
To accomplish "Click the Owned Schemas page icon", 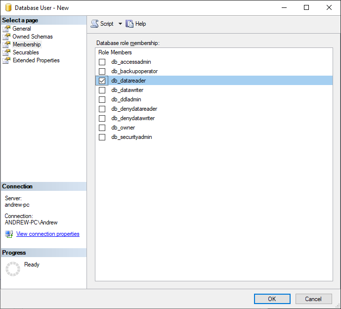I will (6, 37).
